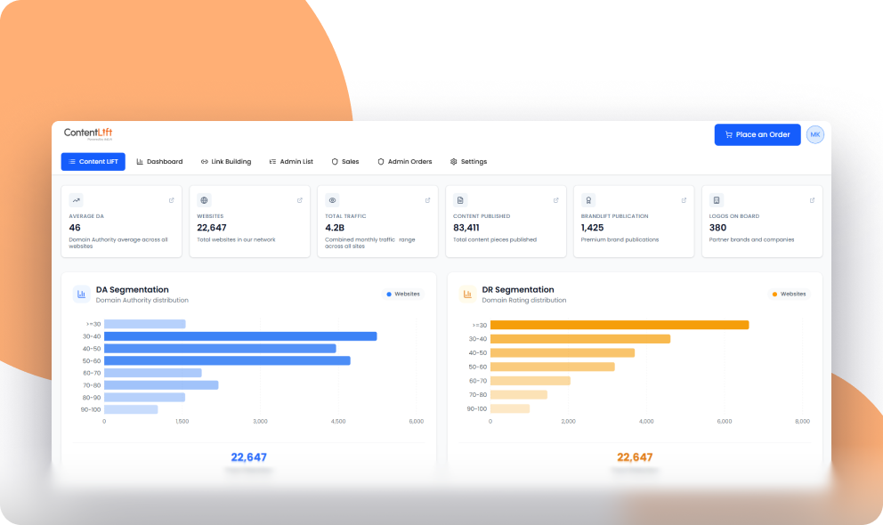The height and width of the screenshot is (525, 883).
Task: Click the 30-40 bar in DR Segmentation
Action: click(x=580, y=339)
